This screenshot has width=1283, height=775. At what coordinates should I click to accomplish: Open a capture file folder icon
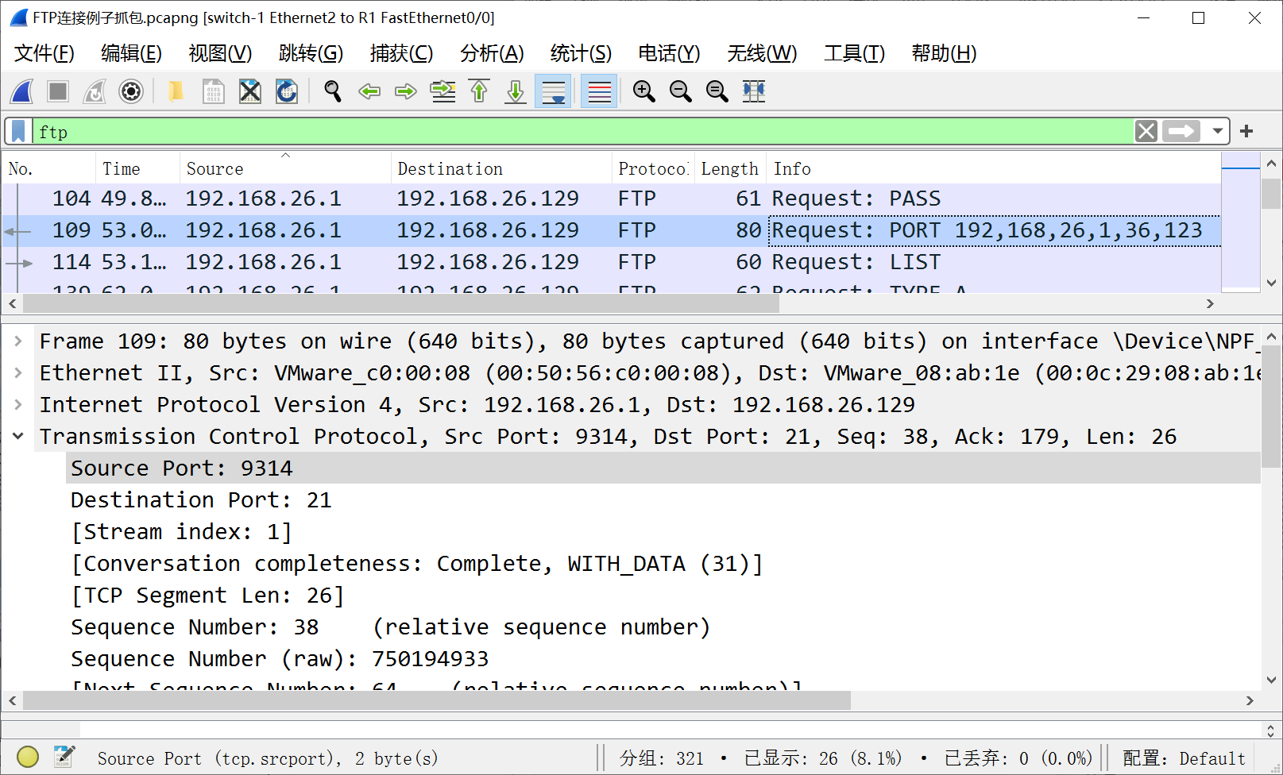coord(176,91)
